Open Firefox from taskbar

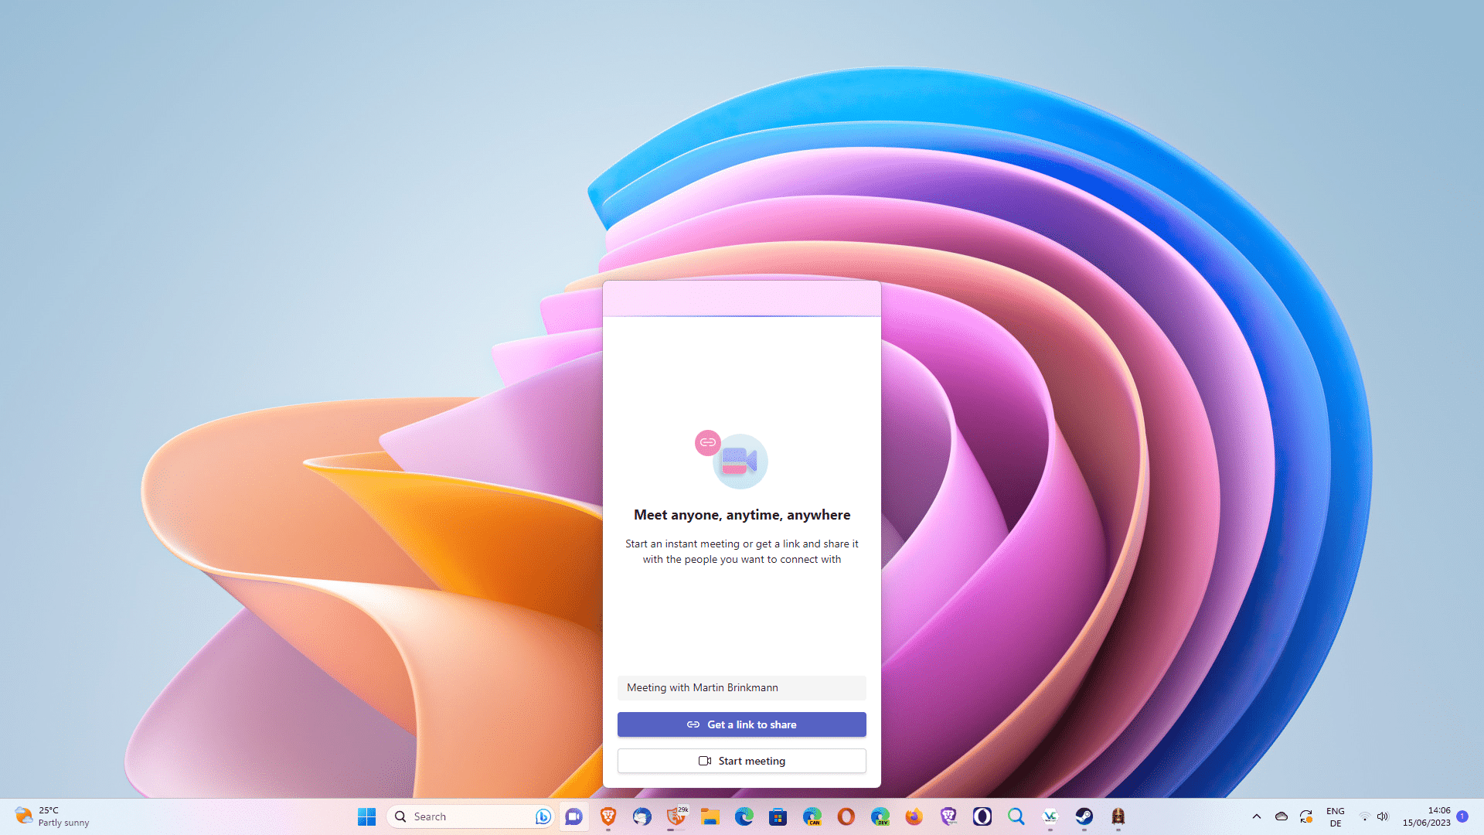(x=914, y=816)
